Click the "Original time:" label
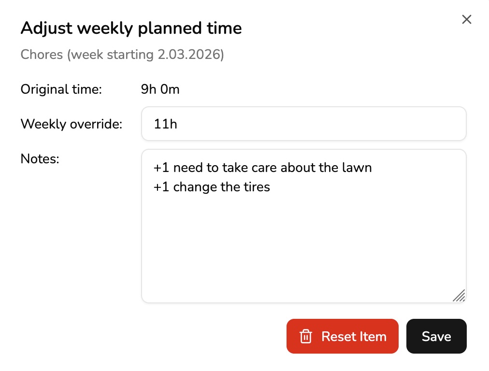489x371 pixels. click(61, 89)
